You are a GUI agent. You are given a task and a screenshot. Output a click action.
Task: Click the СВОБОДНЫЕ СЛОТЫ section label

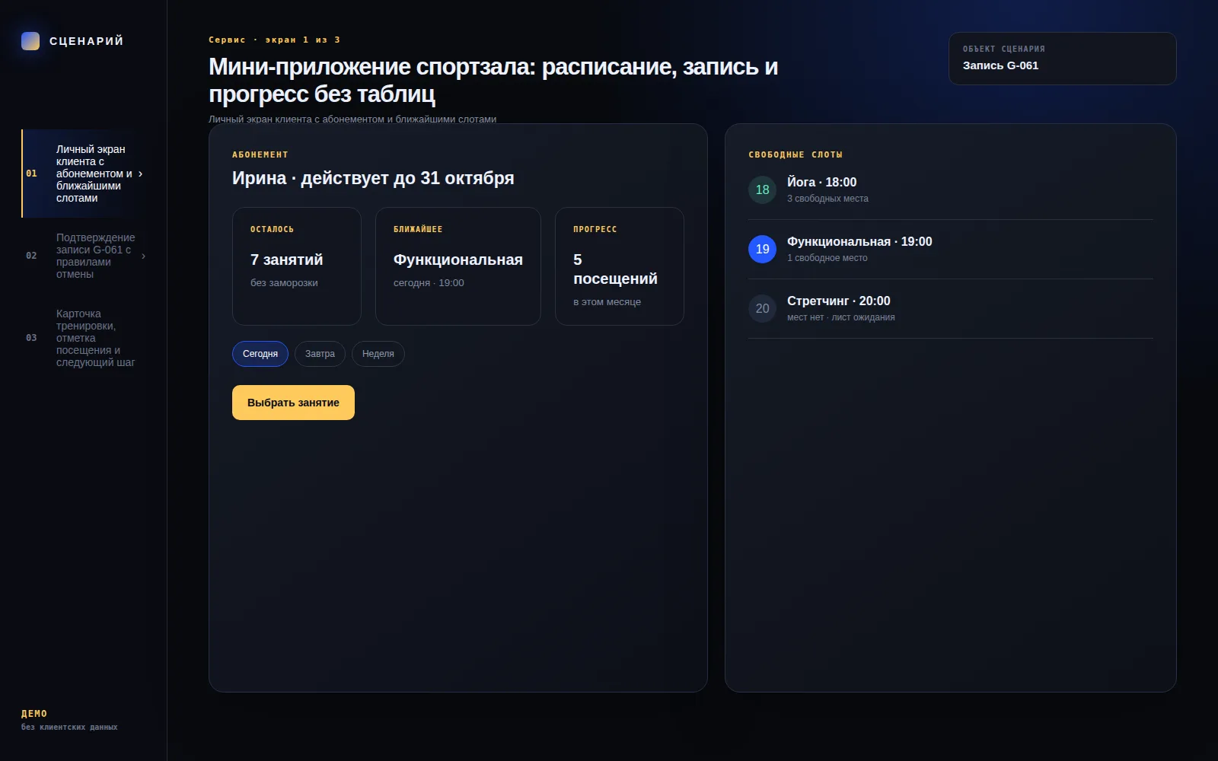tap(796, 154)
